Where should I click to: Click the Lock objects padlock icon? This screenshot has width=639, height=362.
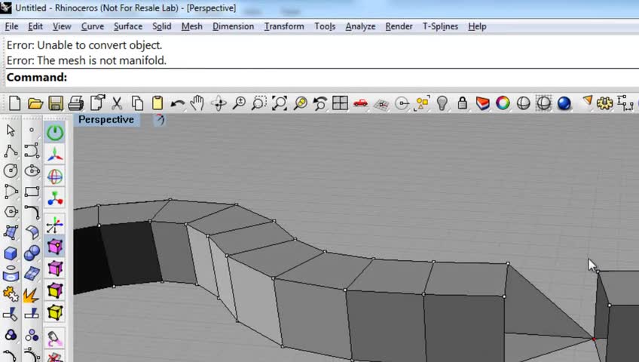click(x=462, y=103)
